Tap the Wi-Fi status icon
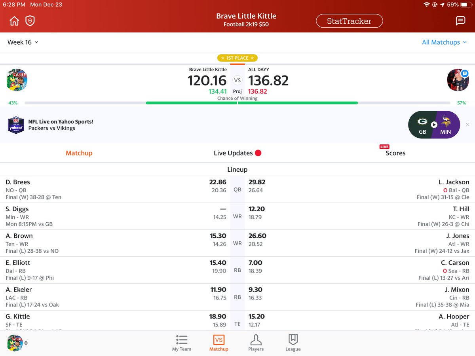This screenshot has width=475, height=356. click(426, 5)
